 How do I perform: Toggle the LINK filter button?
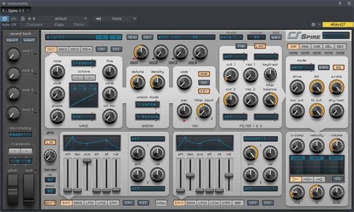(260, 46)
